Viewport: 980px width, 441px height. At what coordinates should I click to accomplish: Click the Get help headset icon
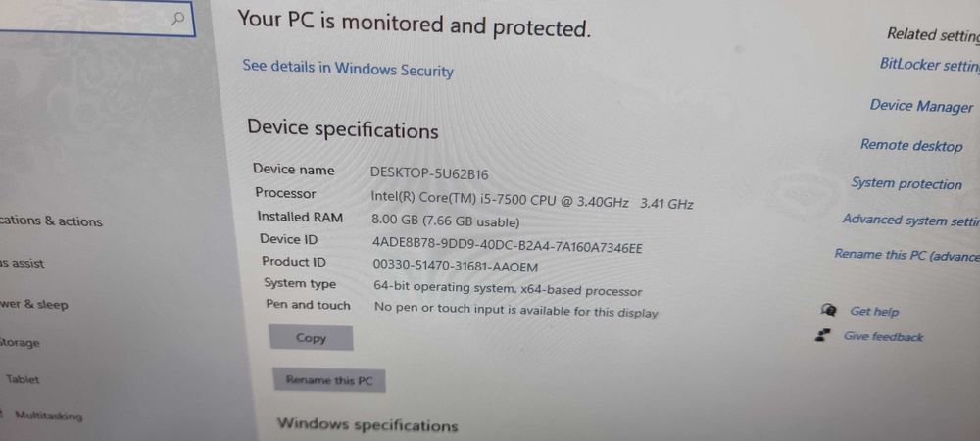[x=828, y=310]
